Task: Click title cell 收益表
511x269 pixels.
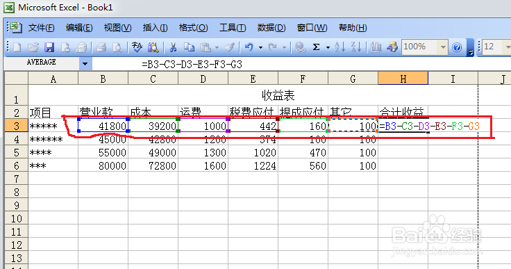Action: 278,95
